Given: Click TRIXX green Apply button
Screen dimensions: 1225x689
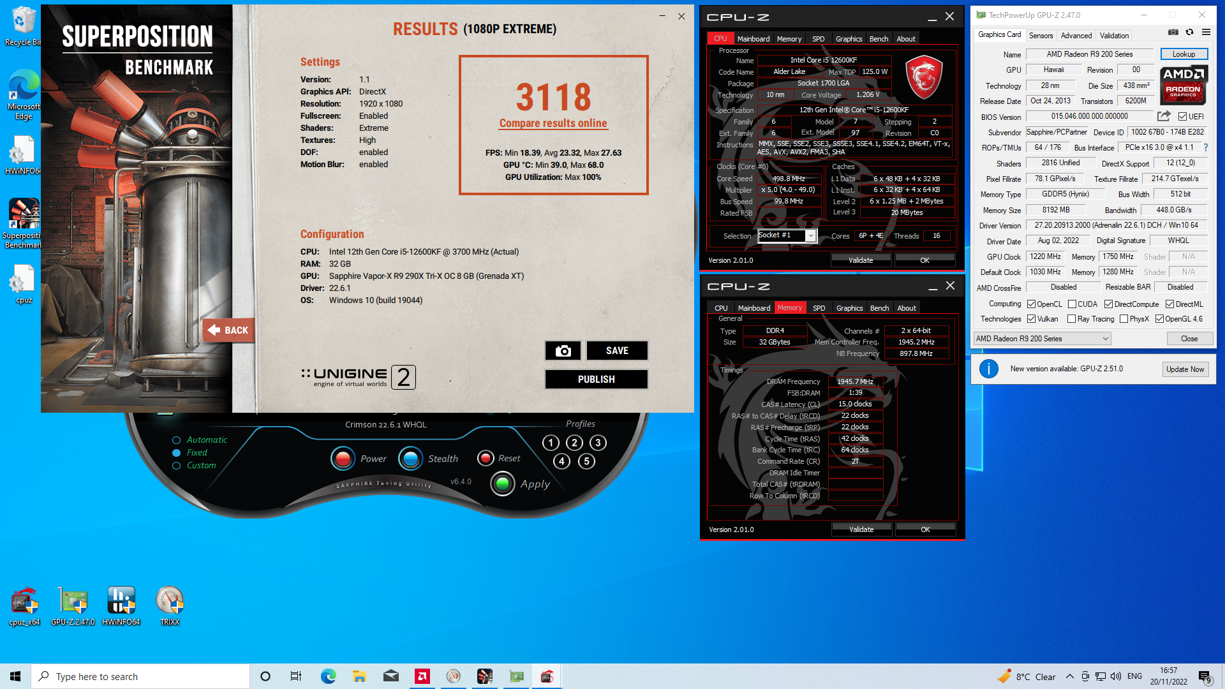Looking at the screenshot, I should pos(503,484).
